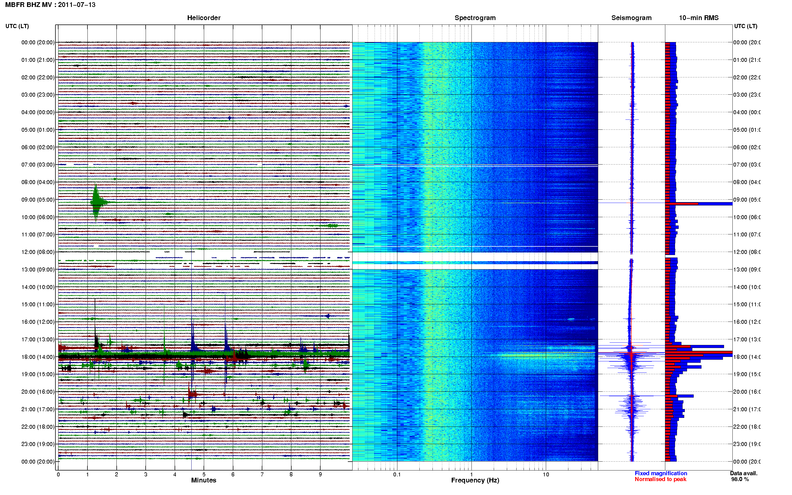
Task: Click the '10-min RMS' panel heading
Action: [698, 18]
